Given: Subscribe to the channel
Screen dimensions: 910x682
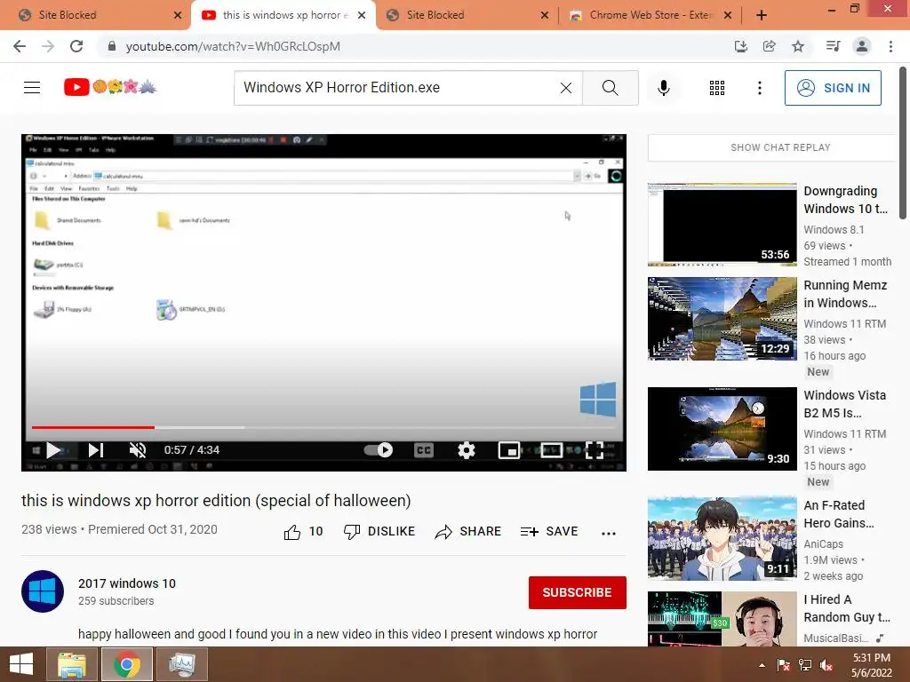Looking at the screenshot, I should [577, 592].
